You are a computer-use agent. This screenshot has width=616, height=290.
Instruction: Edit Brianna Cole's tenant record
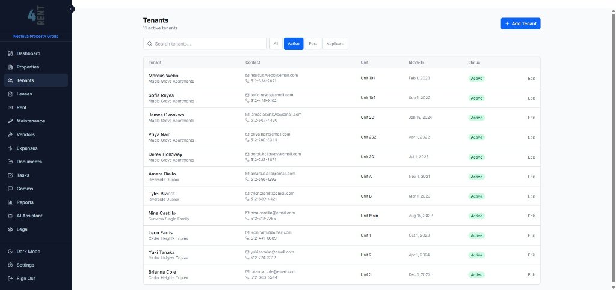click(531, 275)
